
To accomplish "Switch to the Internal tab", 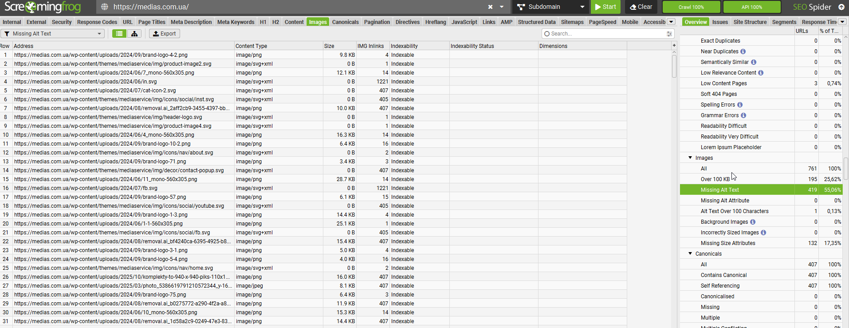I will coord(12,22).
